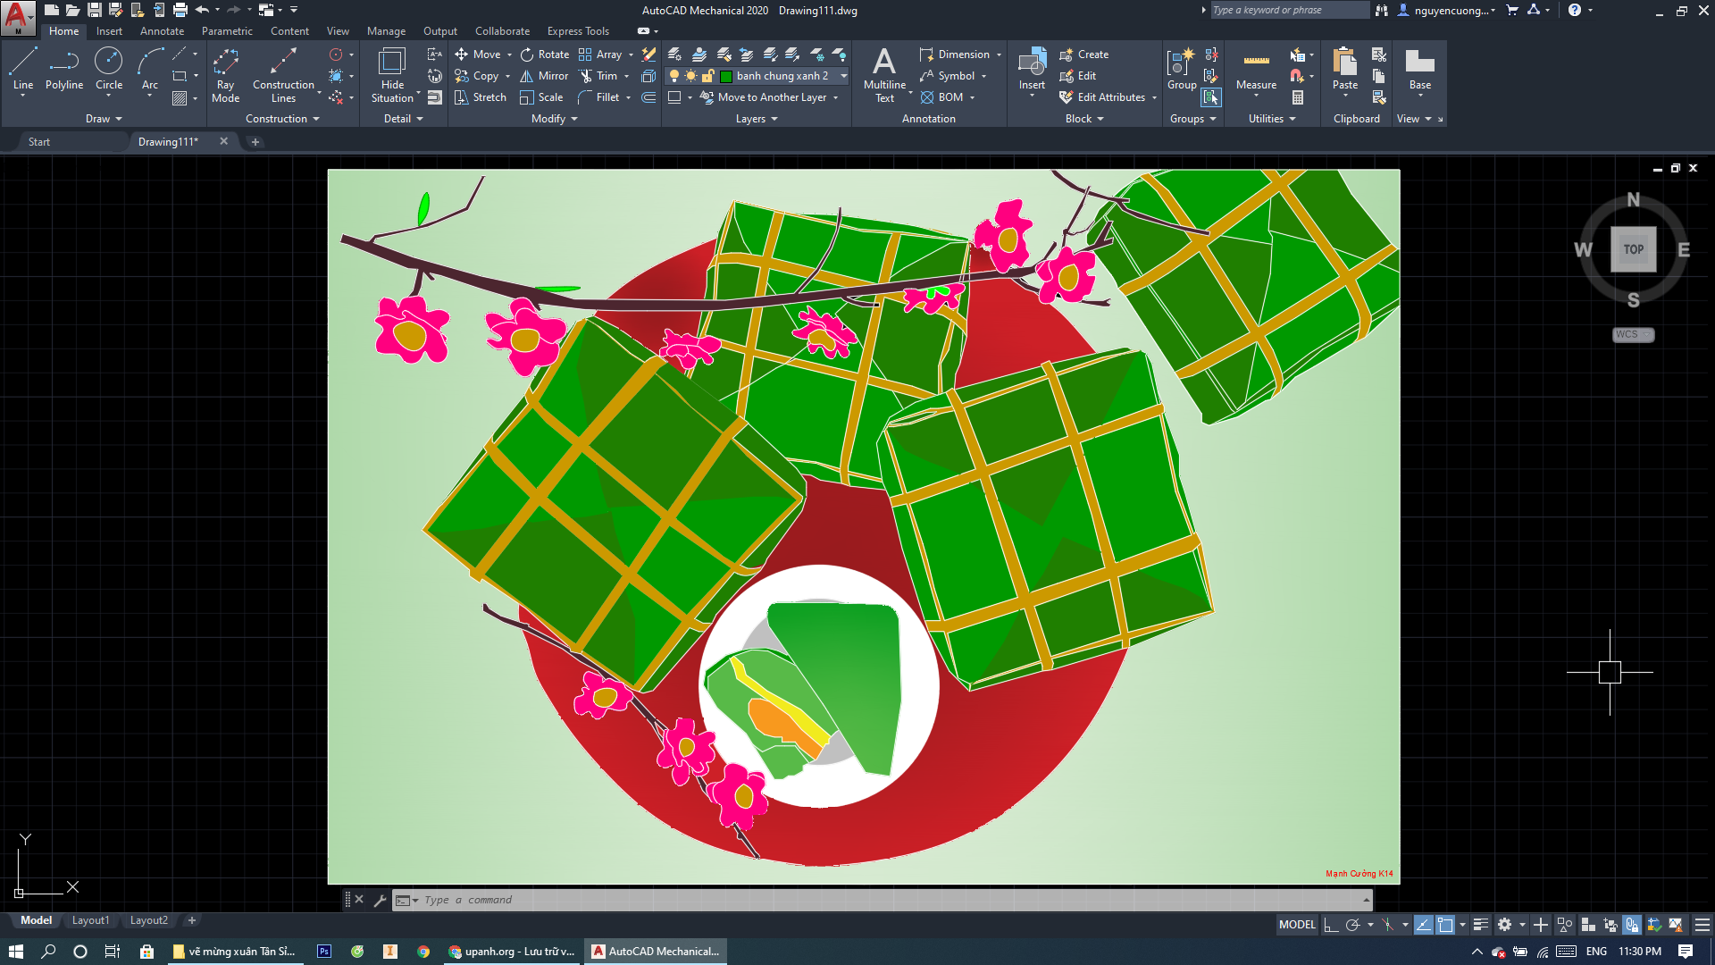Select the Polyline tool
The width and height of the screenshot is (1715, 965).
click(x=64, y=70)
